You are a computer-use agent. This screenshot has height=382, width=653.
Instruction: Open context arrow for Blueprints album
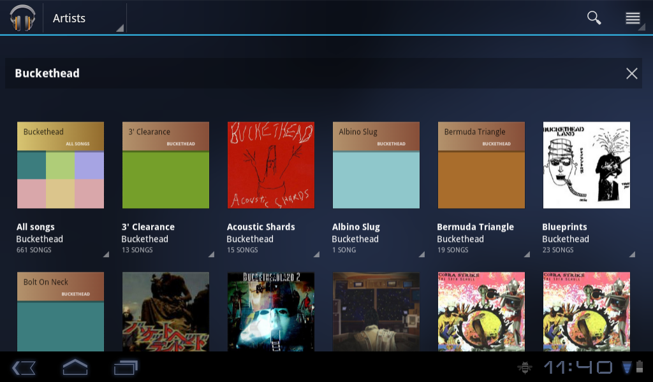tap(632, 254)
